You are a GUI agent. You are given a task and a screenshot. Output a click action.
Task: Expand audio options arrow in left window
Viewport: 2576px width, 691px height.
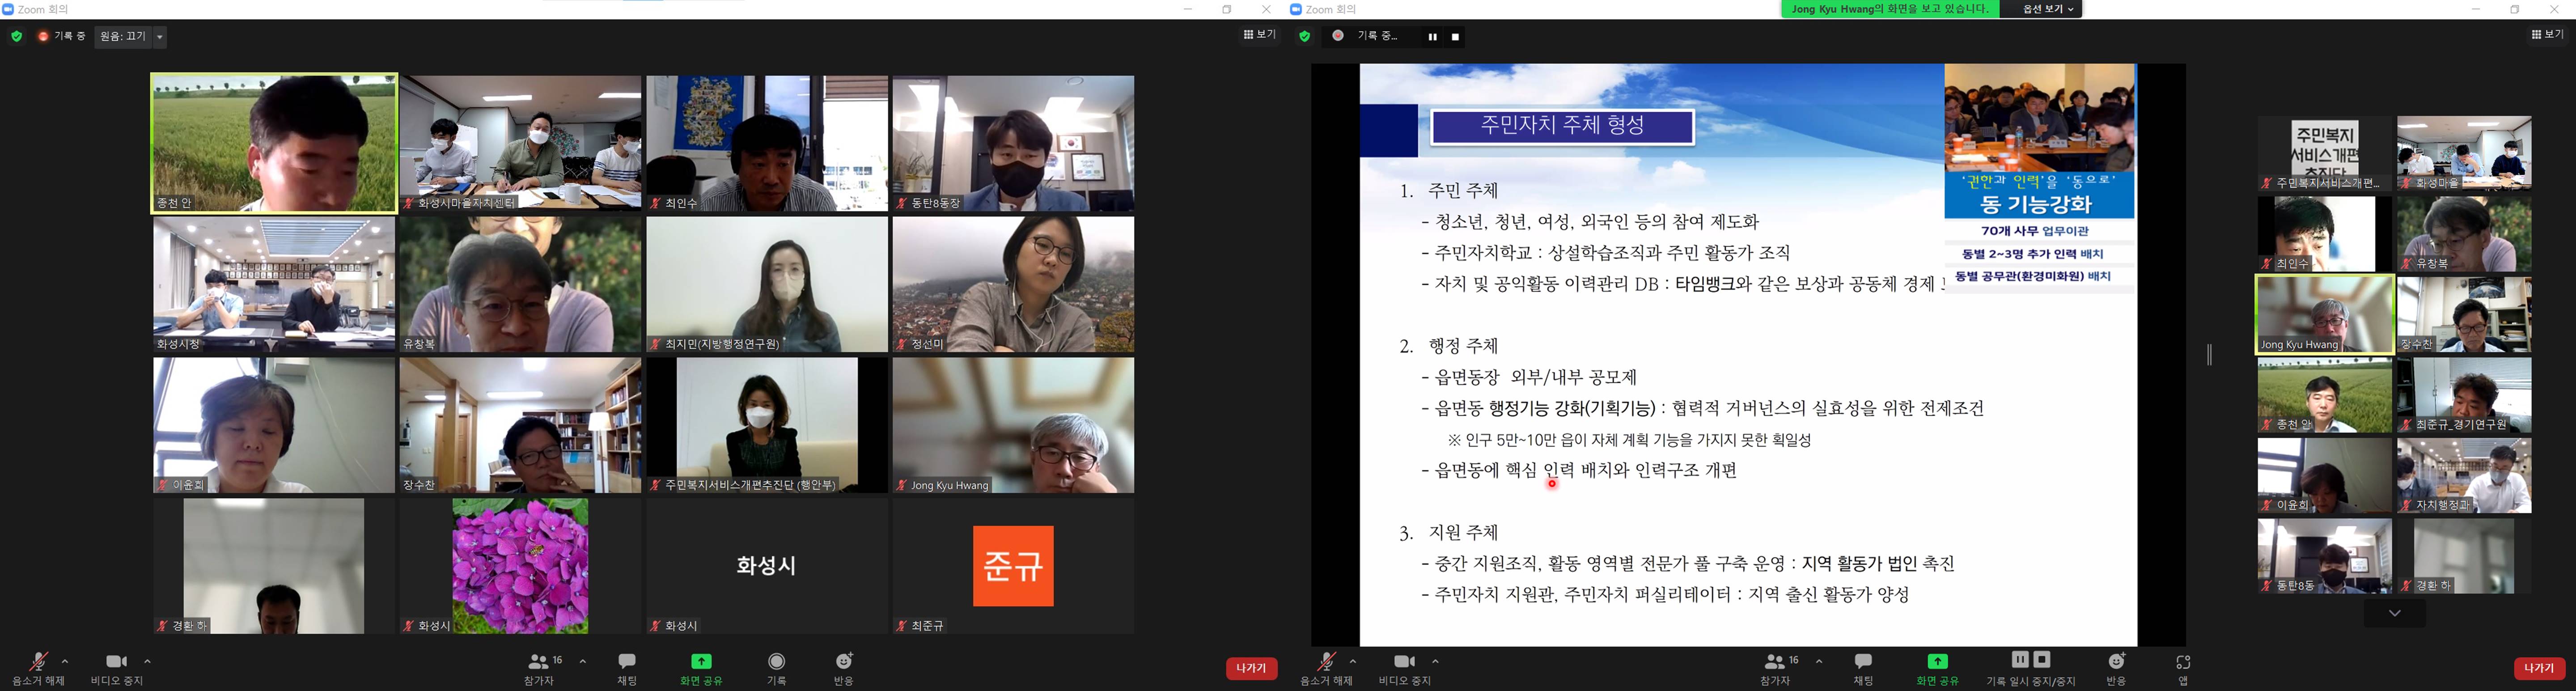click(x=65, y=661)
